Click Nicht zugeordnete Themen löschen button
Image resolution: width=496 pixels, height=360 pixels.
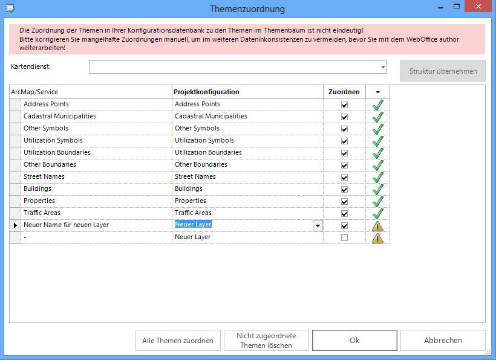coord(266,340)
